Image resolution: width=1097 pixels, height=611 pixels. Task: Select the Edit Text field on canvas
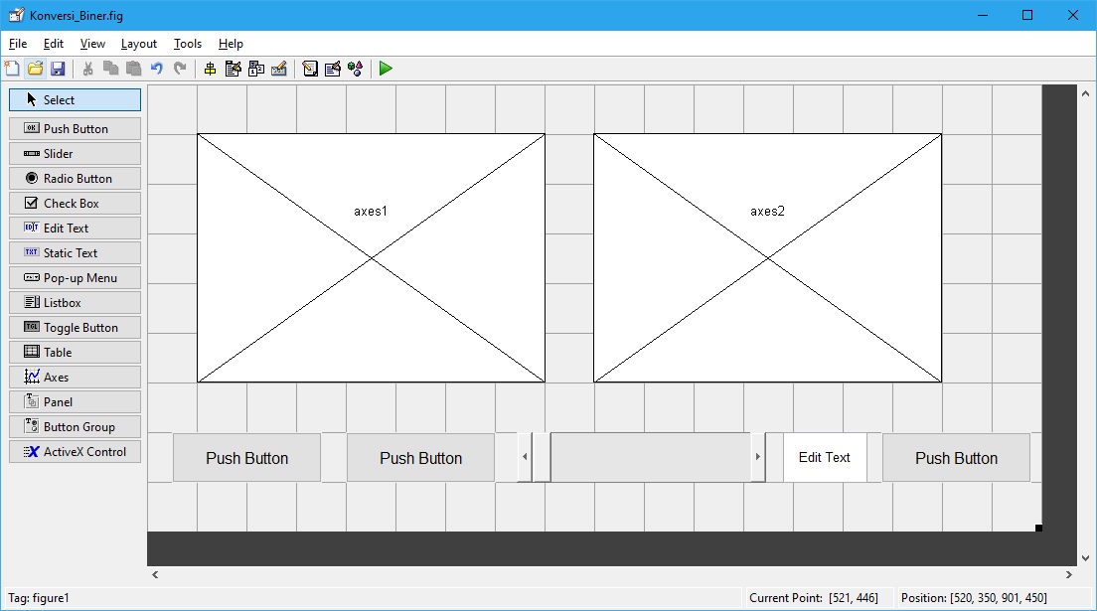(x=825, y=458)
